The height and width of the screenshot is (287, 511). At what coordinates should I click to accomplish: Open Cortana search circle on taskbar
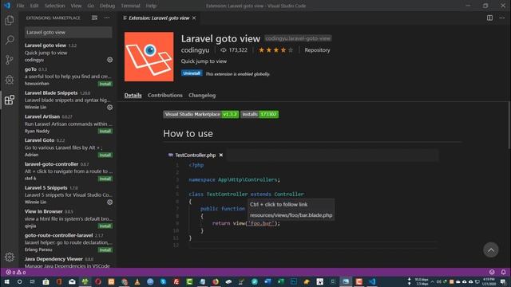[19, 281]
